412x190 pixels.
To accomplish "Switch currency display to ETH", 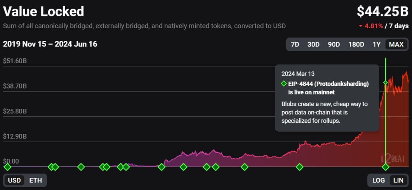I will (x=35, y=180).
